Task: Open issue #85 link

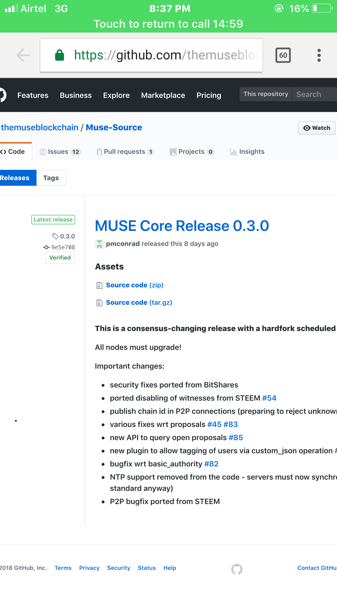Action: tap(236, 438)
